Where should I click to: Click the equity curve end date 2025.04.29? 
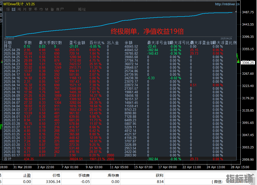[x=226, y=39]
